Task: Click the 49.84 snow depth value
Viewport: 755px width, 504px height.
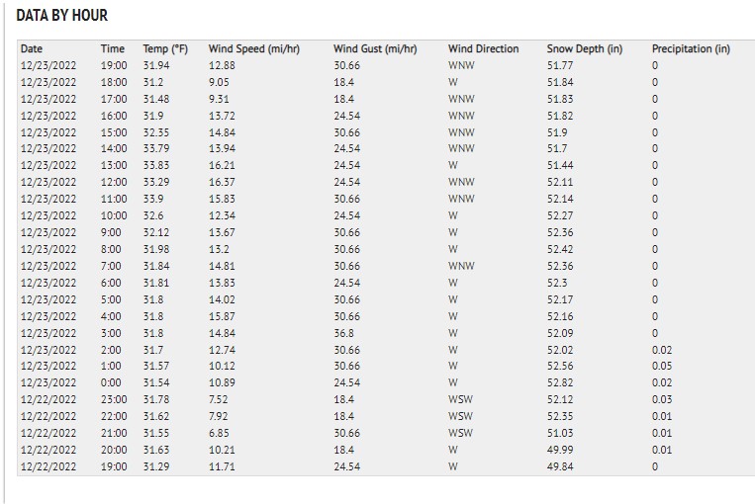Action: pos(560,467)
